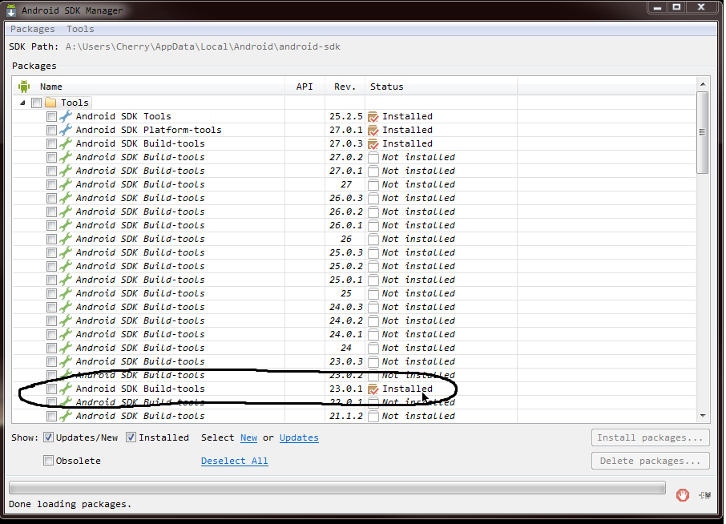726x524 pixels.
Task: Click wrench icon of Build-tools 21.1.2 row
Action: click(66, 416)
